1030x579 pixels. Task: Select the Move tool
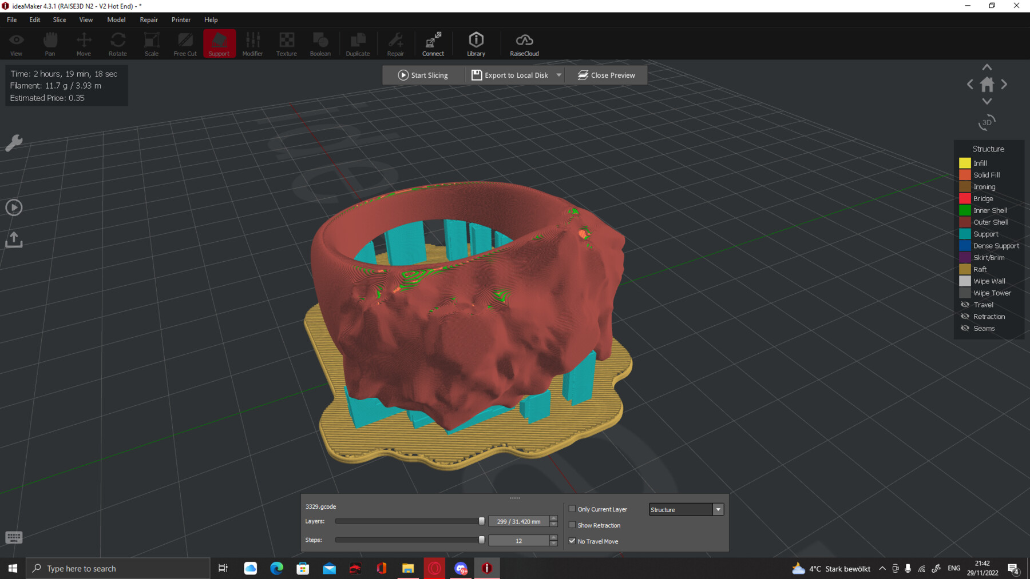point(84,43)
